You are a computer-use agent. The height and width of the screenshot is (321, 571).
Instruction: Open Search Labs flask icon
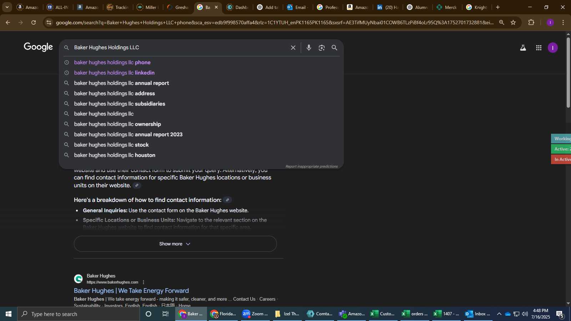point(523,48)
